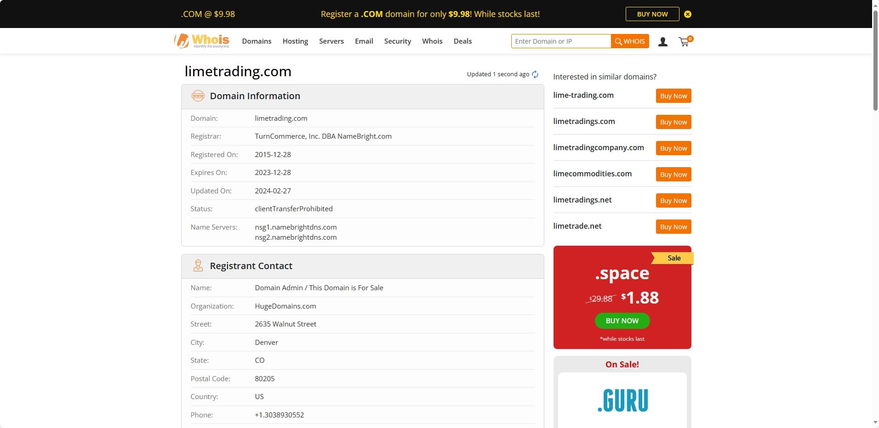The width and height of the screenshot is (879, 428).
Task: Focus the Enter Domain or IP field
Action: coord(561,41)
